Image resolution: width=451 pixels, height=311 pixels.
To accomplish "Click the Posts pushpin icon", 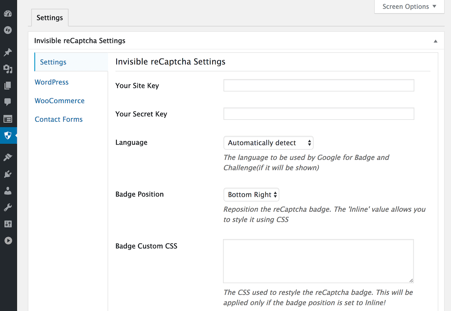I will pyautogui.click(x=8, y=52).
